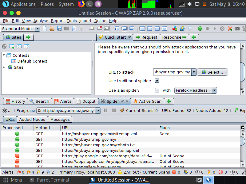Open the options gear icon in toolbar

81,29
